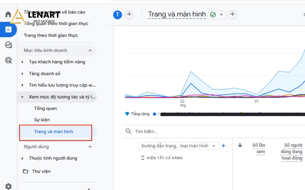Add dimension with the blue plus icon
This screenshot has width=305, height=190.
click(x=223, y=146)
